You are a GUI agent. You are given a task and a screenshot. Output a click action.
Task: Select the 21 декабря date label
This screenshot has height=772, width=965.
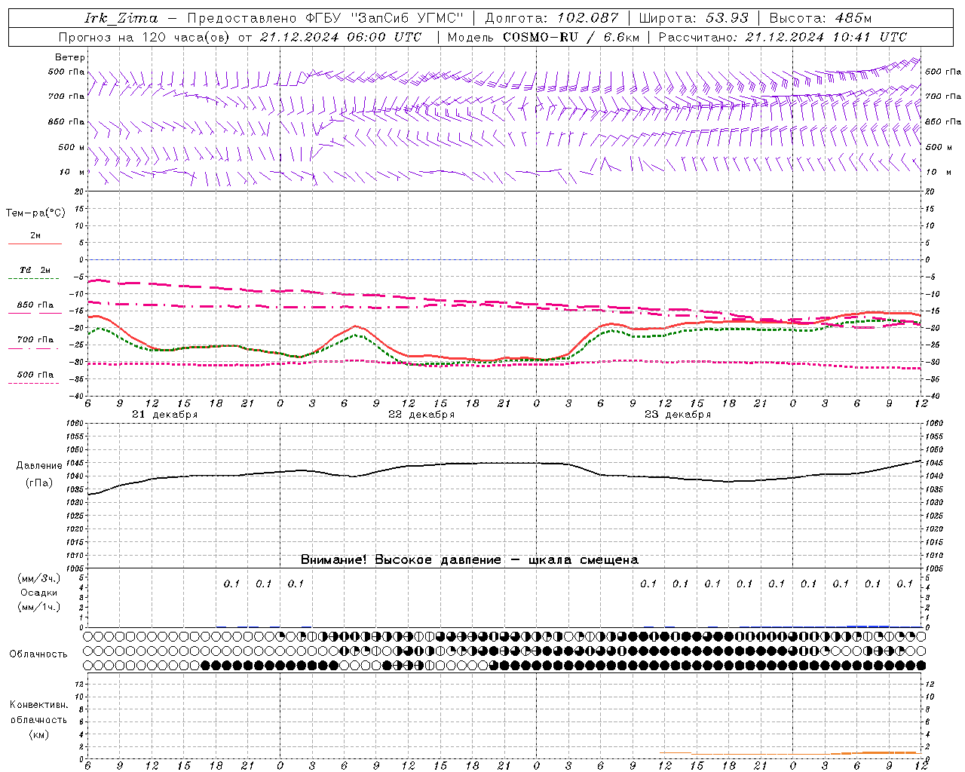164,415
